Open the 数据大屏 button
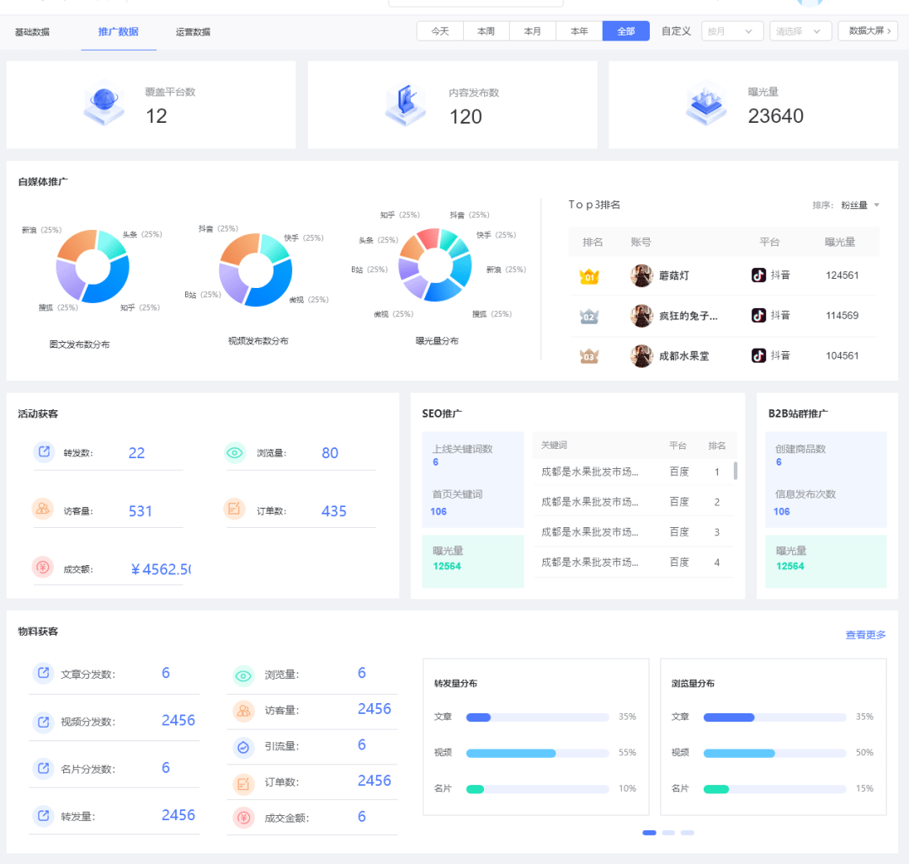The height and width of the screenshot is (864, 909). click(869, 31)
